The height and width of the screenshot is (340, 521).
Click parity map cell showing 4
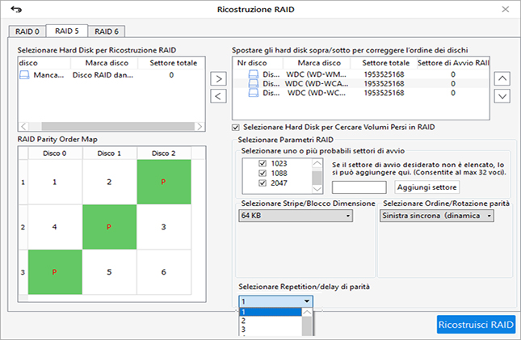[x=55, y=227]
